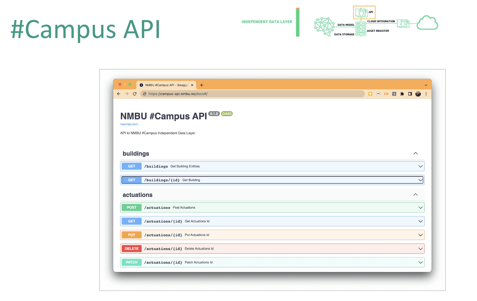
Task: Click the PATCH badge for /actuations/{id}
Action: (132, 262)
